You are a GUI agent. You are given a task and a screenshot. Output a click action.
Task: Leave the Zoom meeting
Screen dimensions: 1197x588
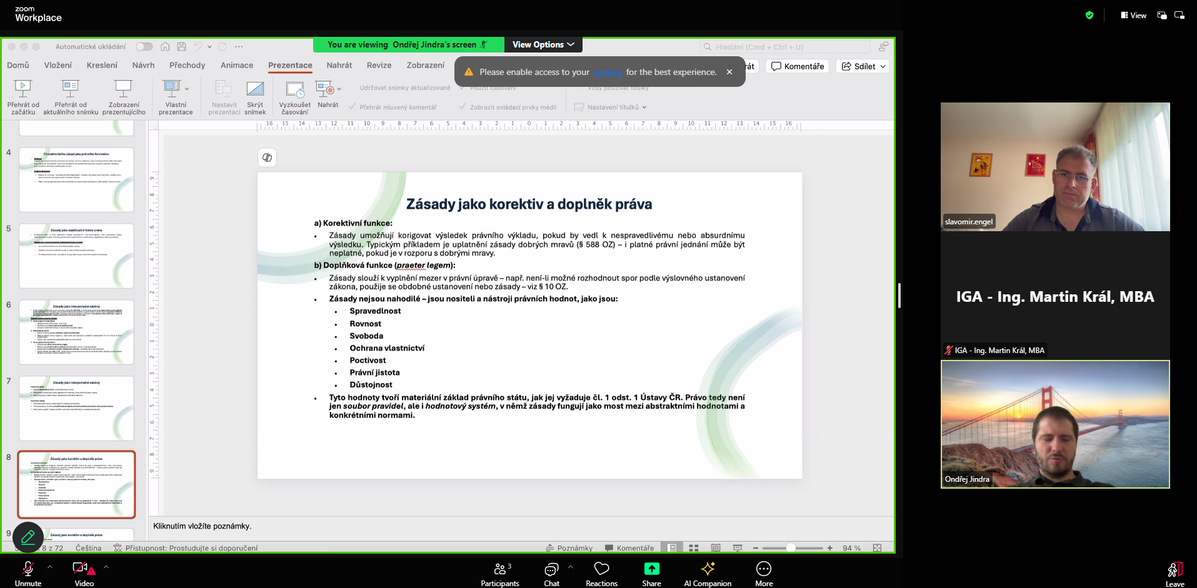[x=1174, y=572]
